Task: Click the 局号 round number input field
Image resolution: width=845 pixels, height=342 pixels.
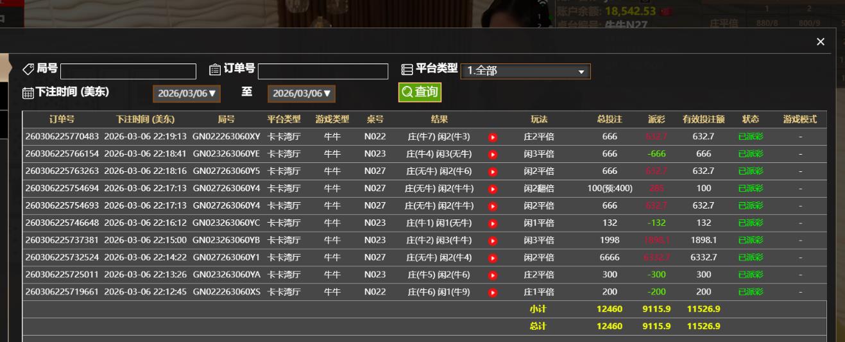Action: click(x=128, y=71)
